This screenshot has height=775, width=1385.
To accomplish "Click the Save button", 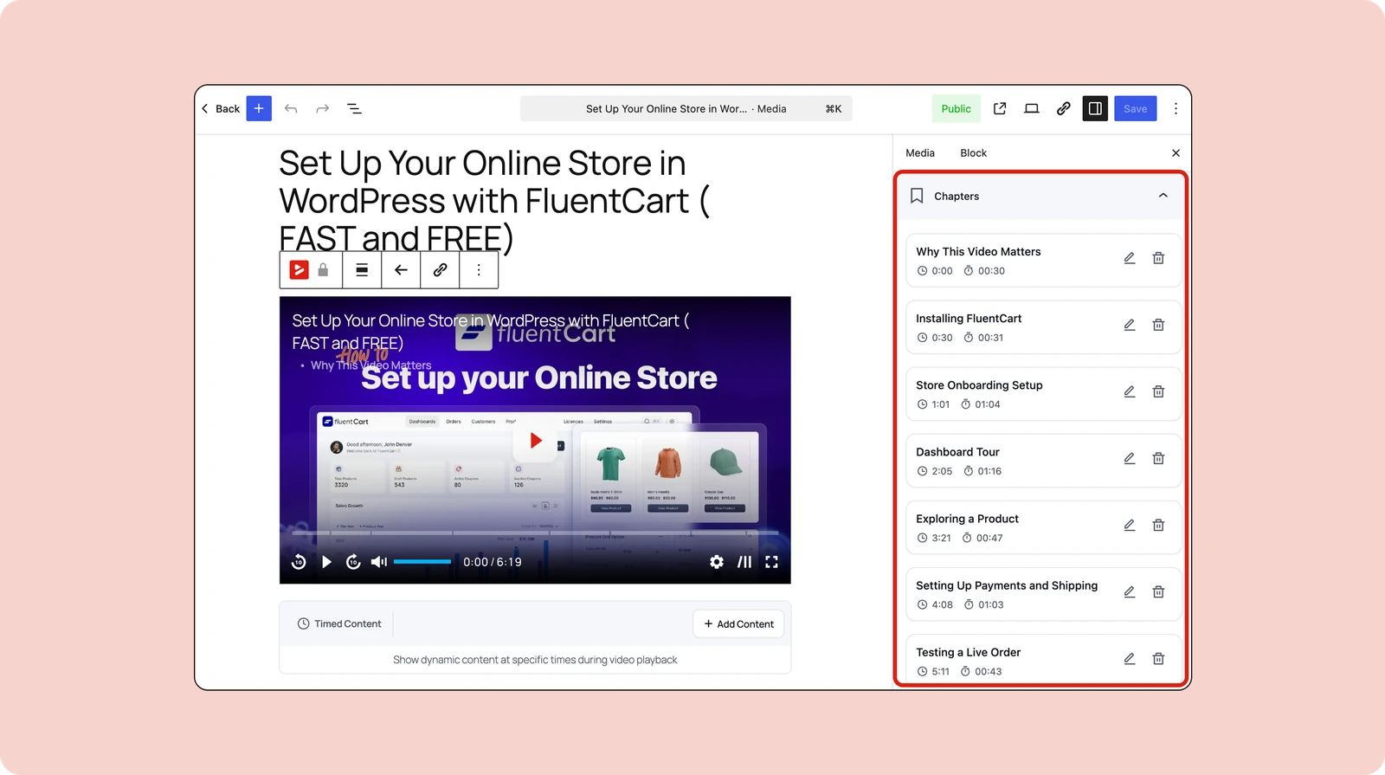I will (x=1135, y=108).
